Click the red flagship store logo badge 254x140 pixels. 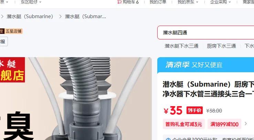pos(12,70)
